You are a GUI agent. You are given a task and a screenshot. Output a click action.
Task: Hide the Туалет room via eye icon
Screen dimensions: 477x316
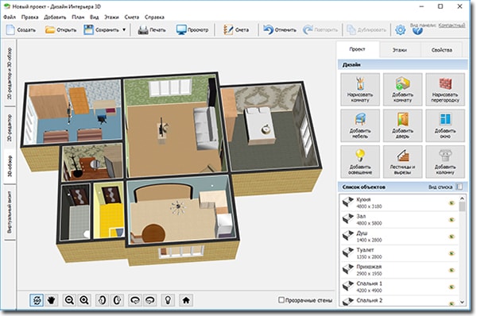452,253
